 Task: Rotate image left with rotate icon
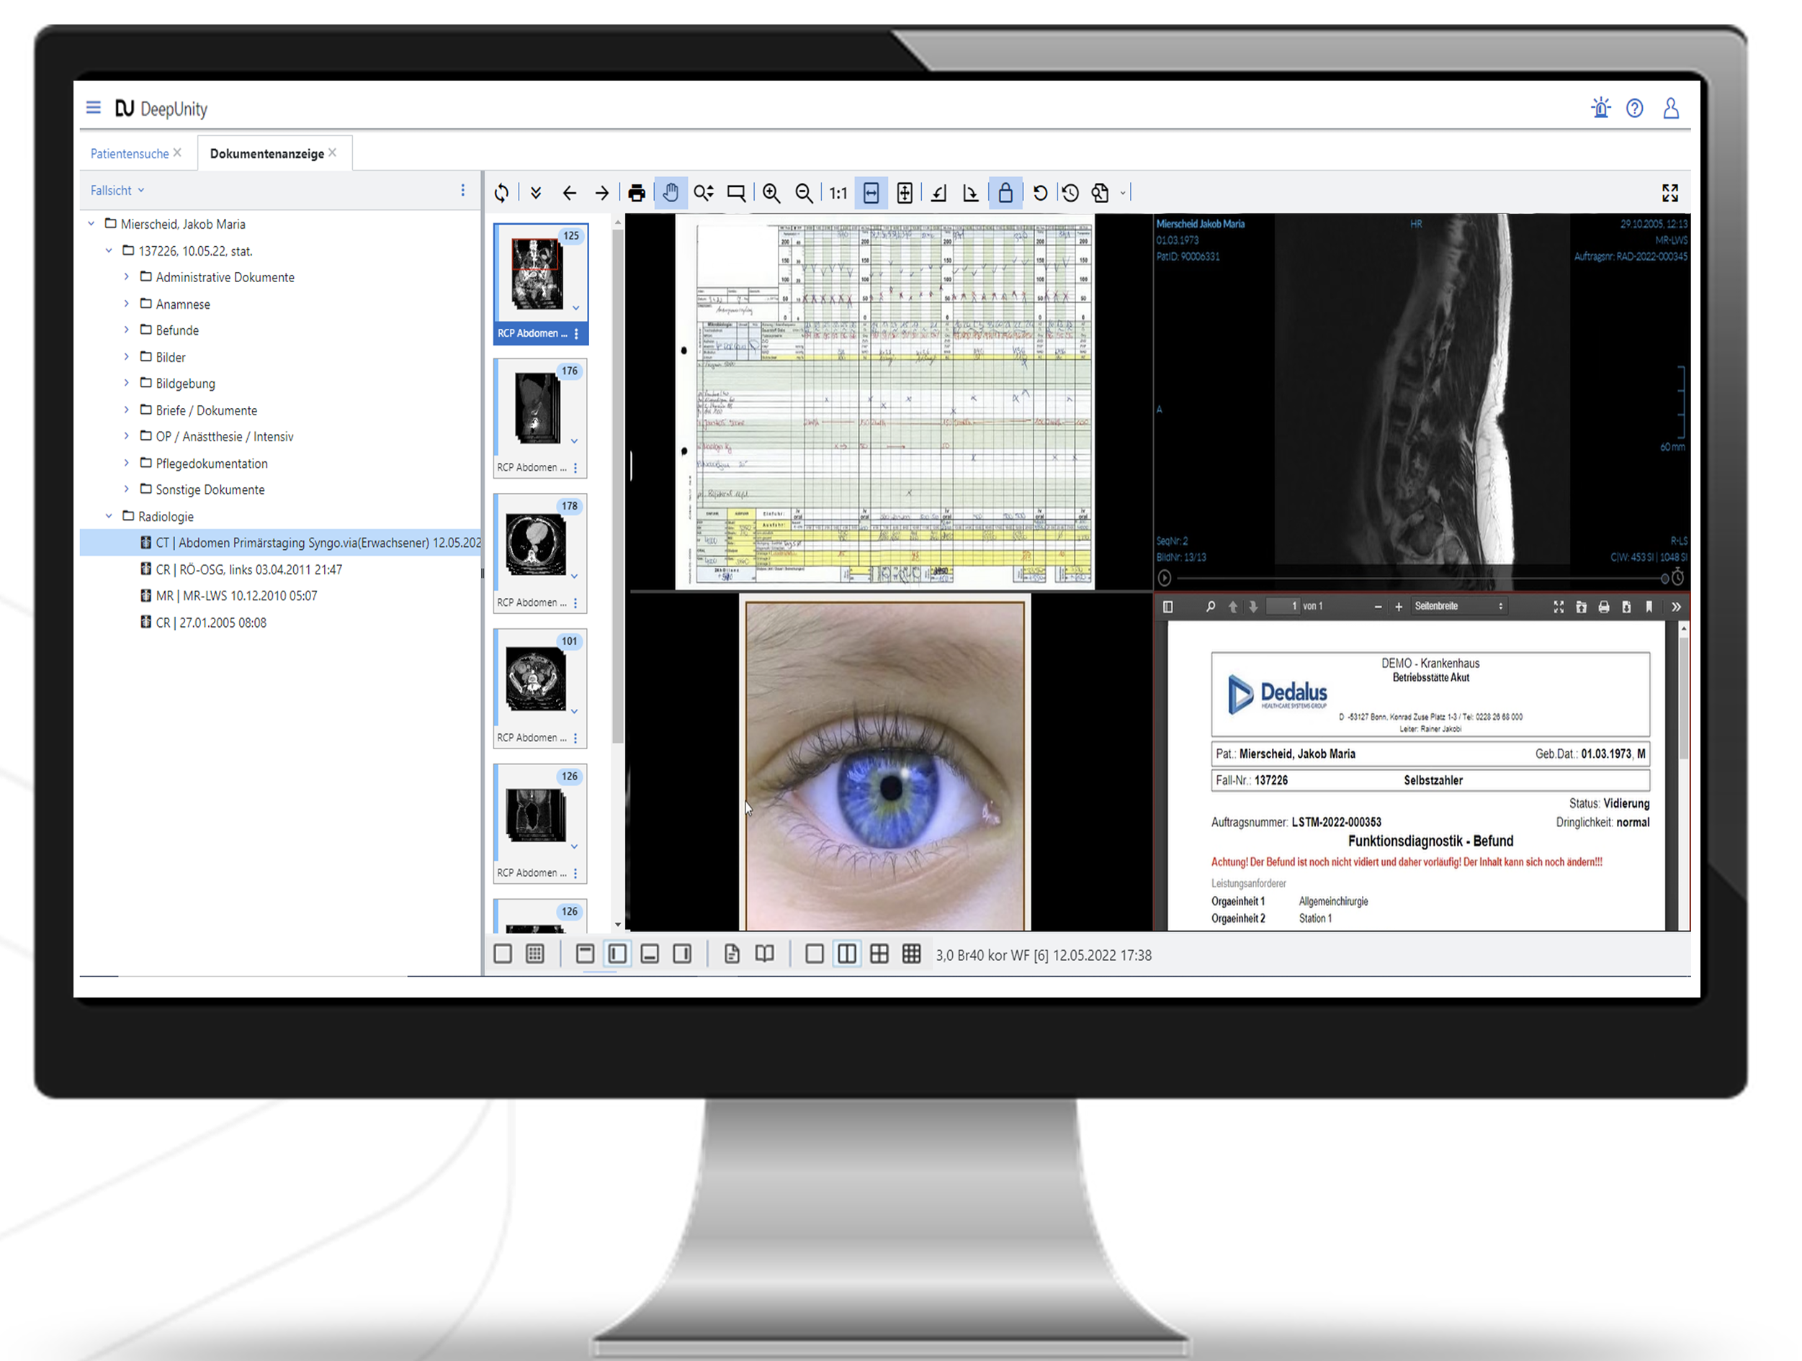click(938, 193)
